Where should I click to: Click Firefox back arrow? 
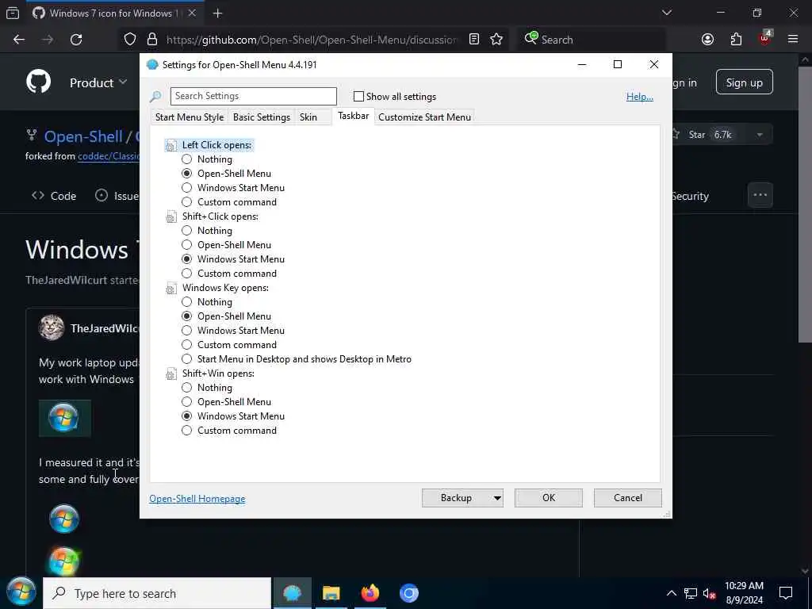(19, 40)
